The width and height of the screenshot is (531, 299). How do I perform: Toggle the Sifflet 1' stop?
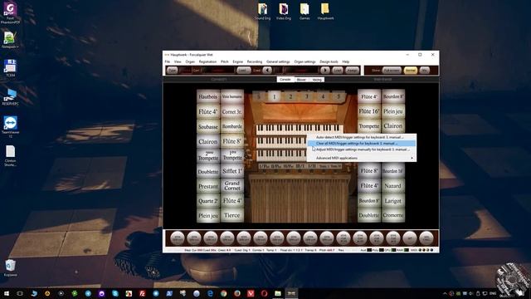point(232,171)
